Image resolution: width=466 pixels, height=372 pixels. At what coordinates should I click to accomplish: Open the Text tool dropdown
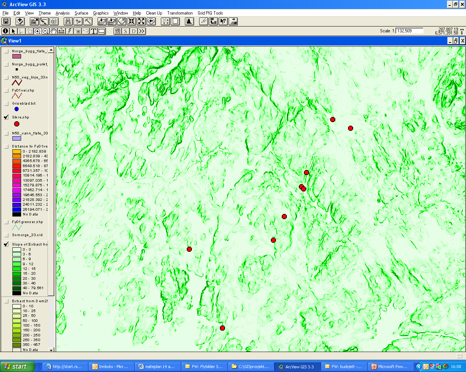[x=94, y=31]
